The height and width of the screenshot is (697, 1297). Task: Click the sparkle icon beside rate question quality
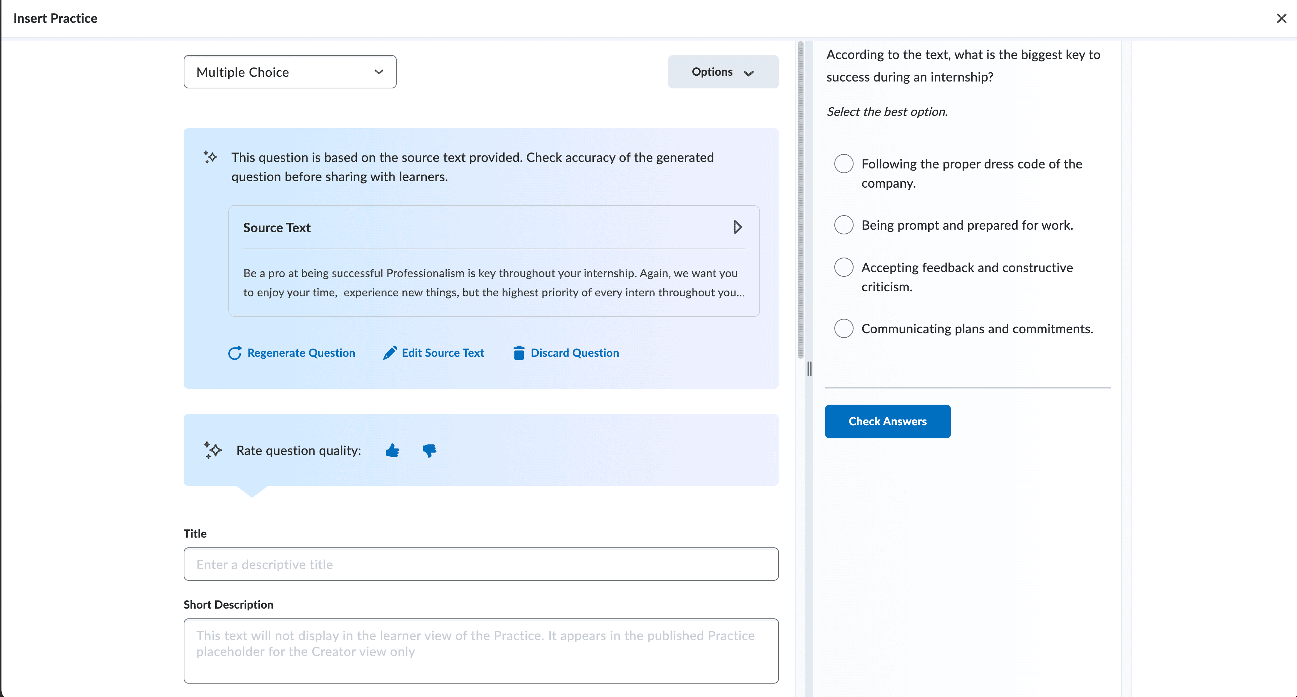point(212,450)
